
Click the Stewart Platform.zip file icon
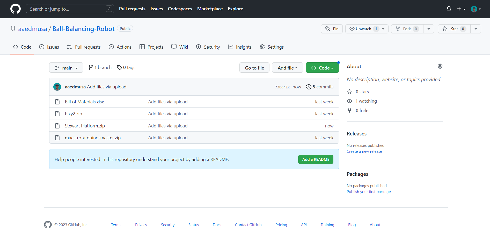pos(57,126)
